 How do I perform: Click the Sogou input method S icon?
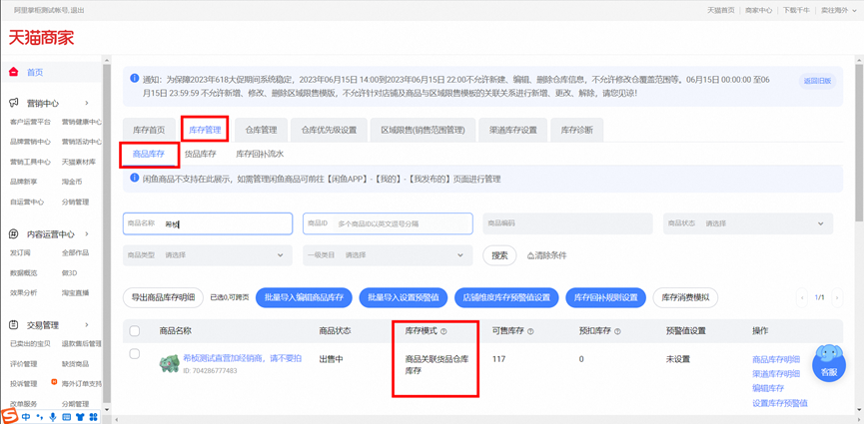point(9,416)
